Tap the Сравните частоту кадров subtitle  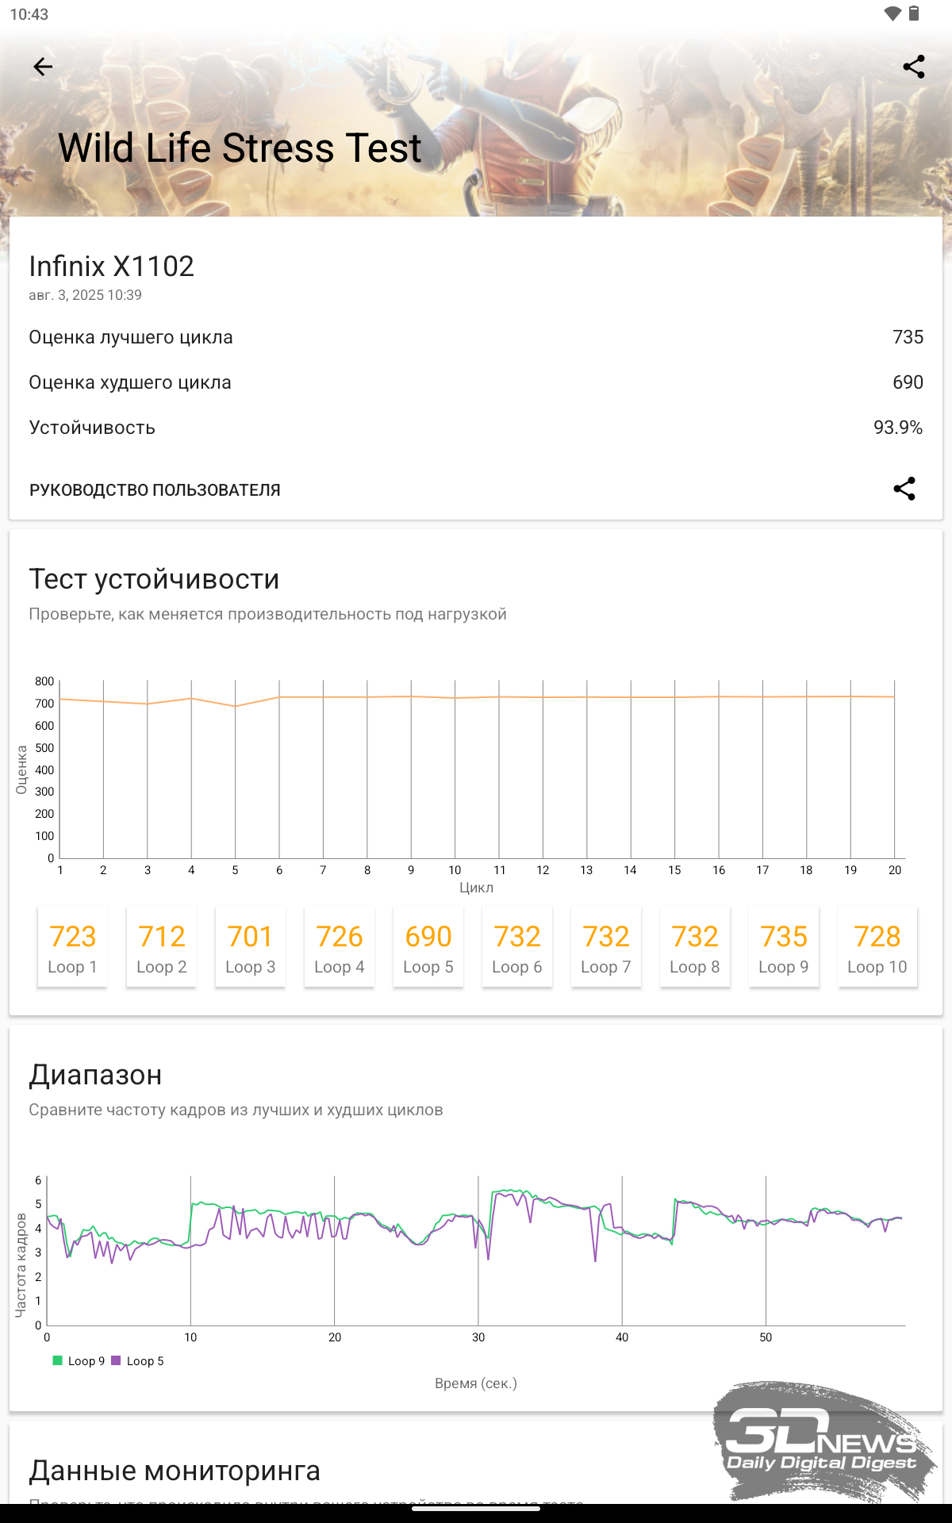236,1111
